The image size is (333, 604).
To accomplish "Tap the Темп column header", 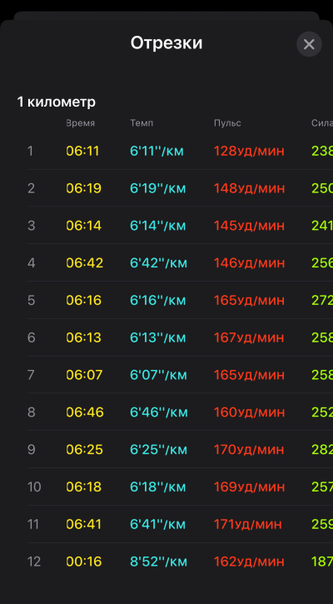I will coord(142,123).
